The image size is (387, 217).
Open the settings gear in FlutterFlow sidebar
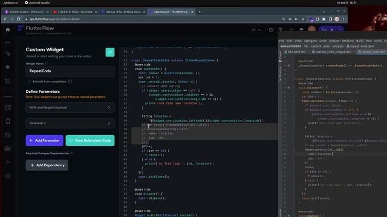click(x=8, y=176)
